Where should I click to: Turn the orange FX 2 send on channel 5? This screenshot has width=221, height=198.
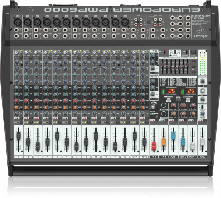[56, 107]
